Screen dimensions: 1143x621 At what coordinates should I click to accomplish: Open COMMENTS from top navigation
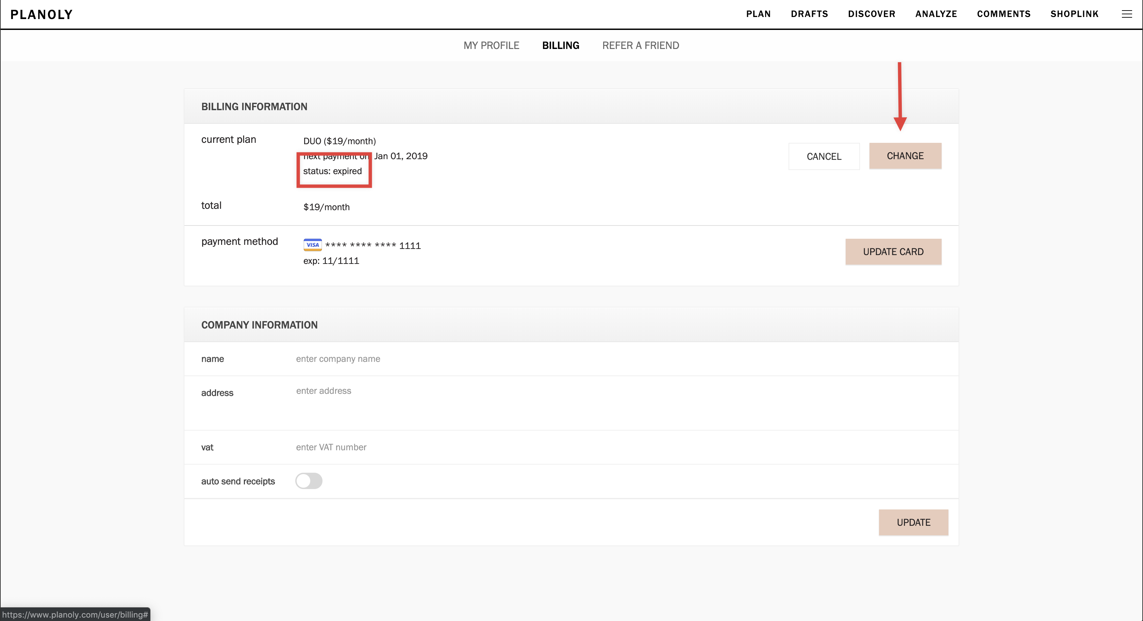point(1004,14)
